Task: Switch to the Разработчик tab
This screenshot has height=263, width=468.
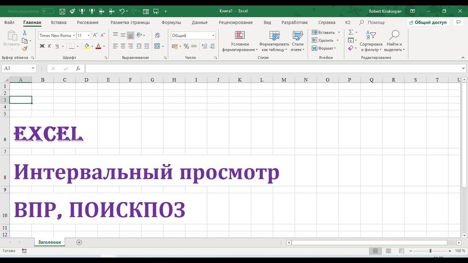Action: tap(295, 22)
